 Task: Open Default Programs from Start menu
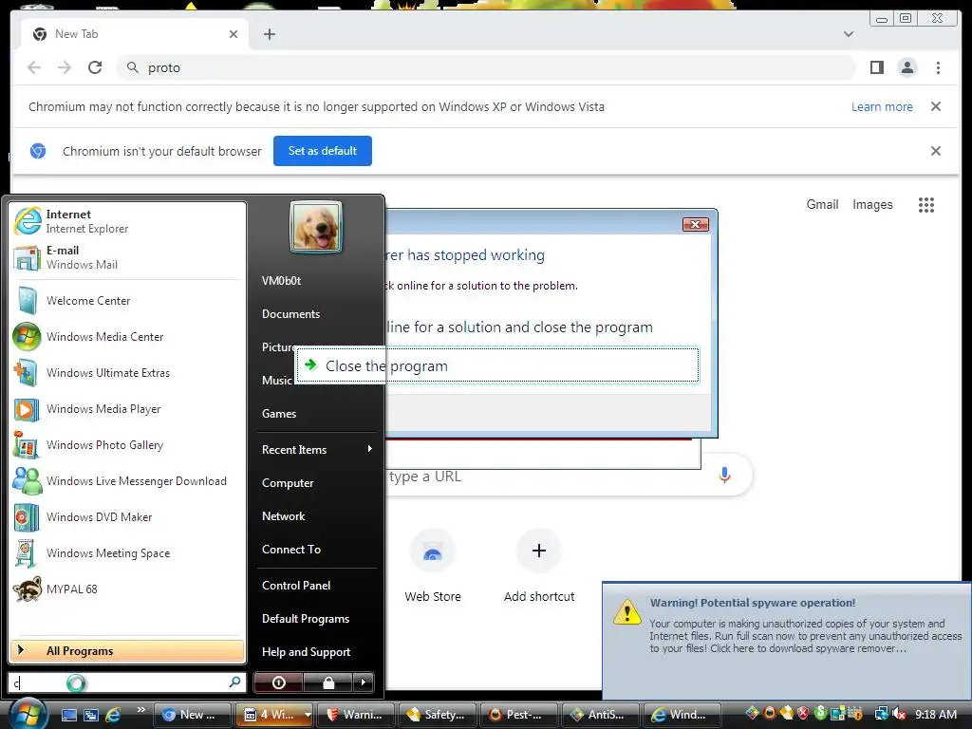[x=306, y=619]
